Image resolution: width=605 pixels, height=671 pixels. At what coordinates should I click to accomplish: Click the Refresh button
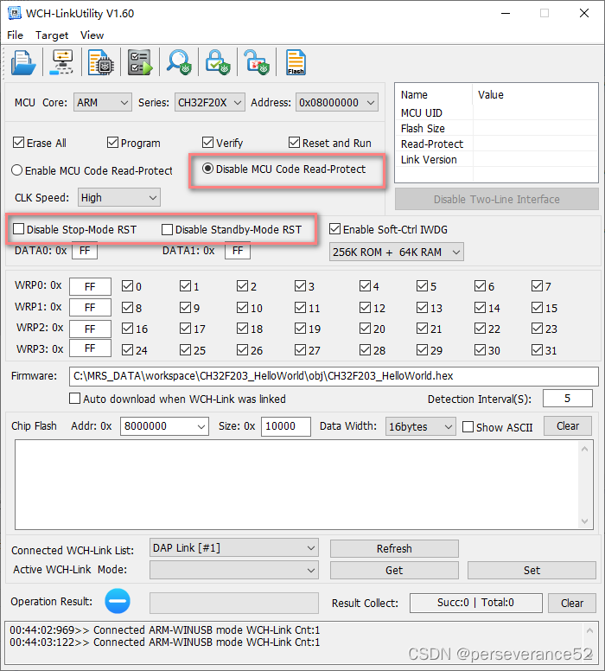point(394,548)
